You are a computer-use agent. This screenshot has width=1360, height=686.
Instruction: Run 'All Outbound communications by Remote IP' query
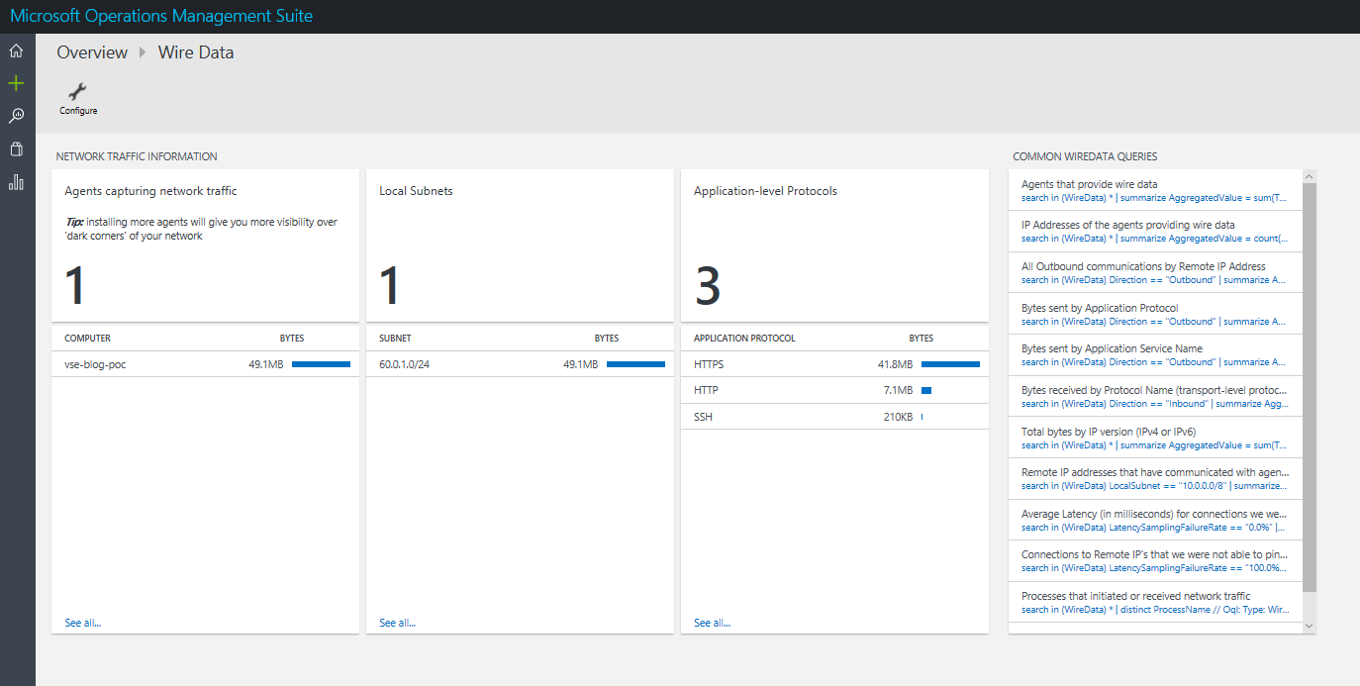(1155, 272)
